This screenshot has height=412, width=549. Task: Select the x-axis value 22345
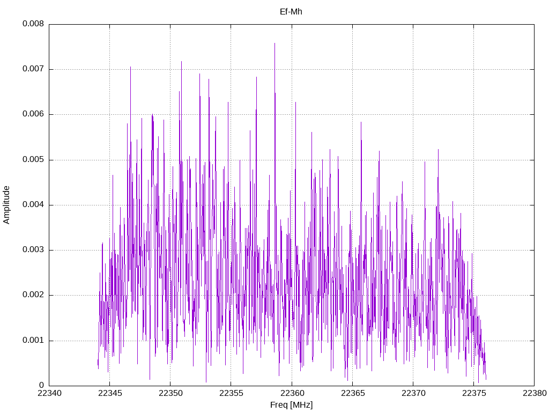(x=110, y=393)
